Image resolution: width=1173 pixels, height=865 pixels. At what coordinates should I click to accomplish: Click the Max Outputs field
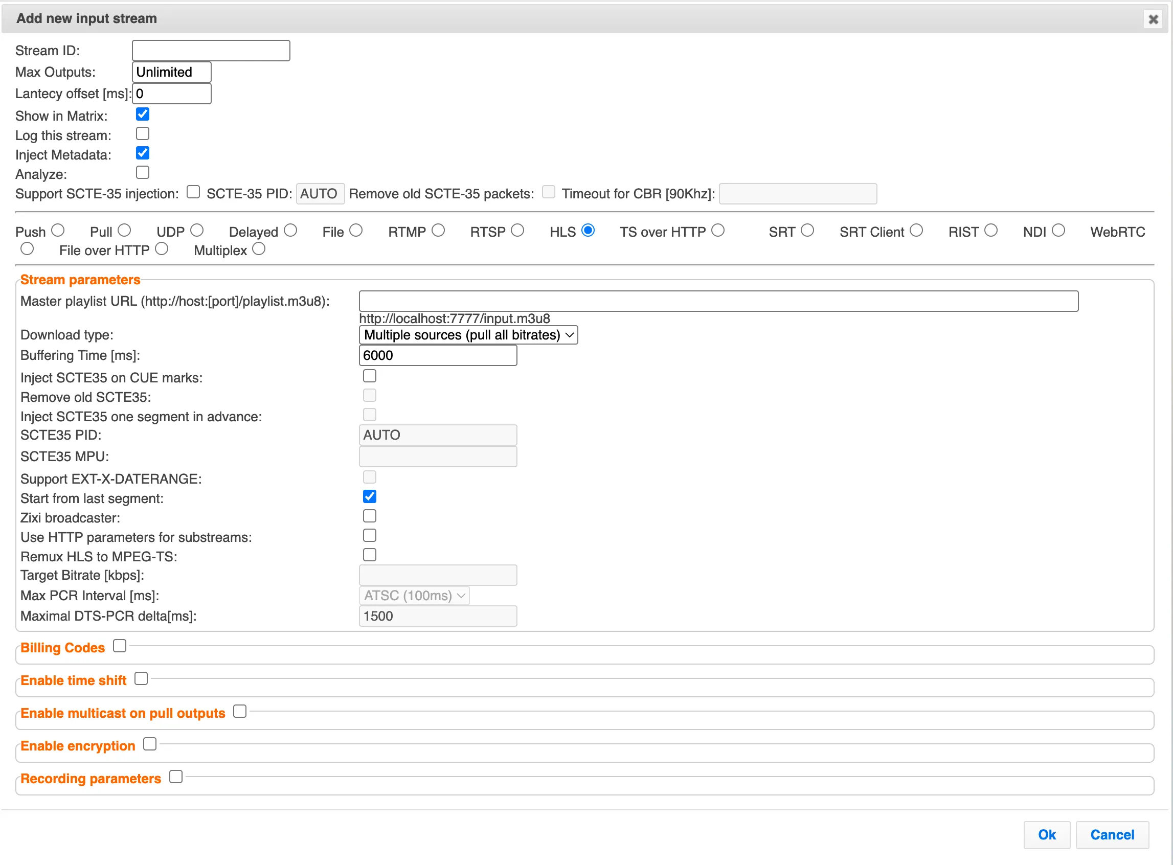(x=172, y=72)
